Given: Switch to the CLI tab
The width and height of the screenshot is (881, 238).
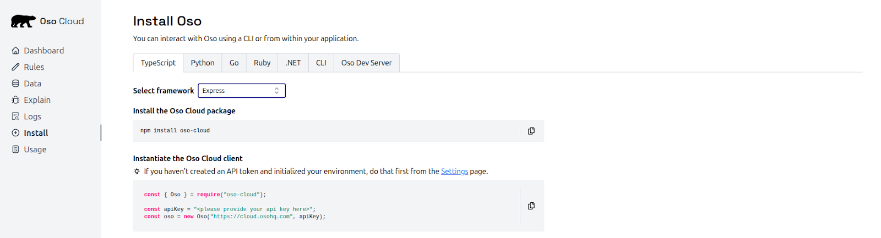Looking at the screenshot, I should (x=321, y=63).
